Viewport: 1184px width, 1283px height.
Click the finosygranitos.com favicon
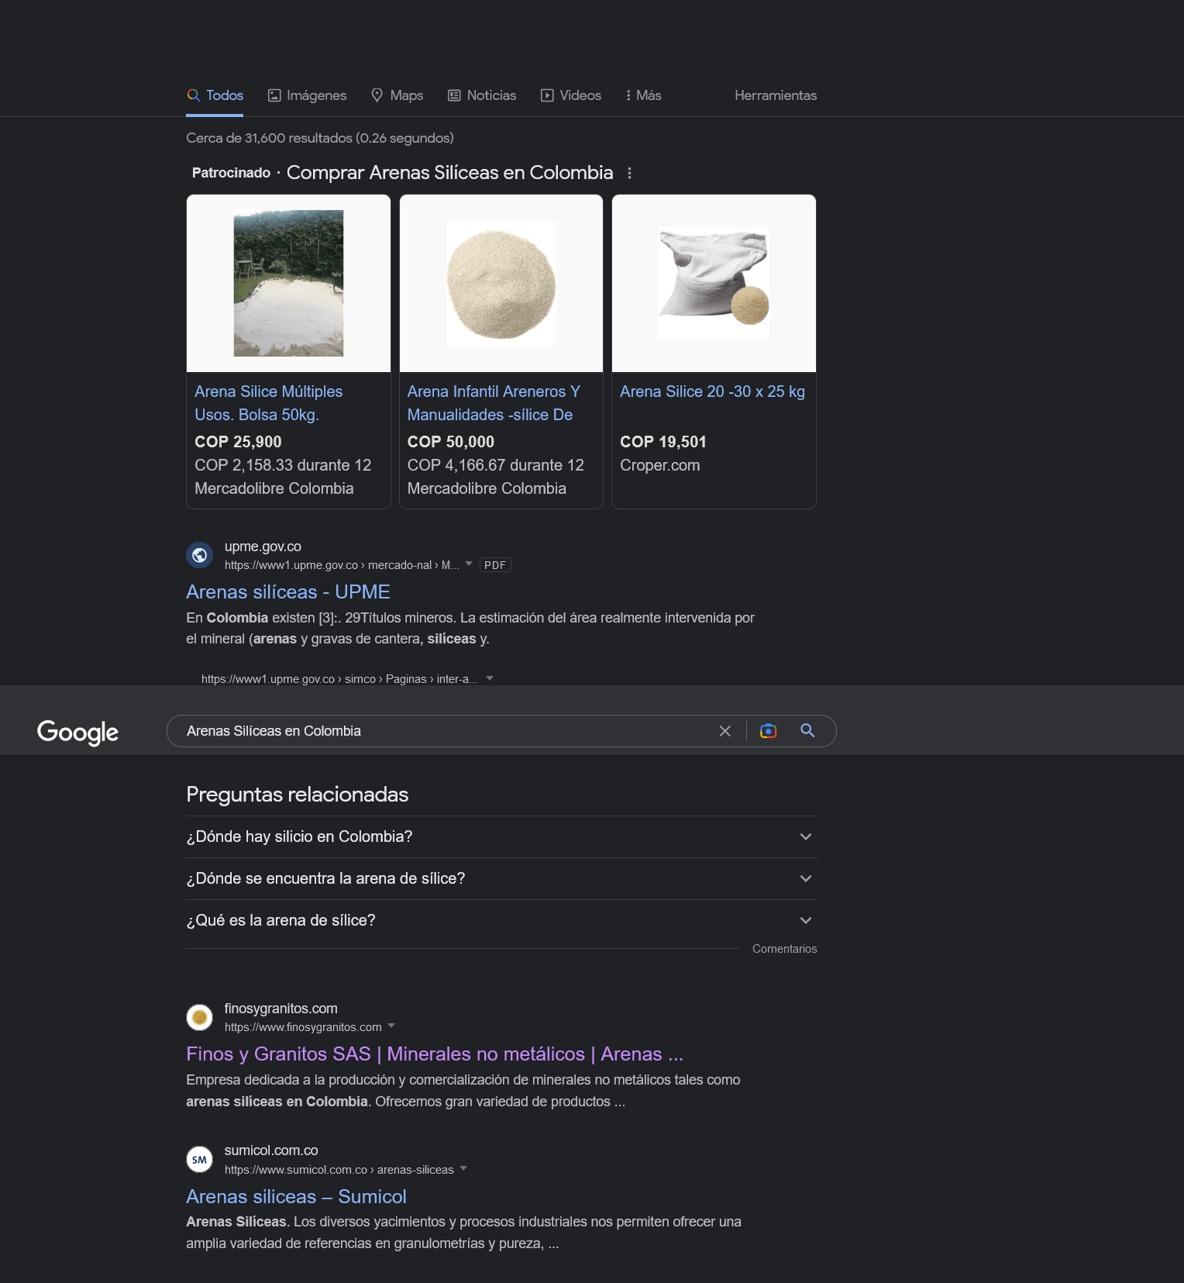(x=200, y=1017)
